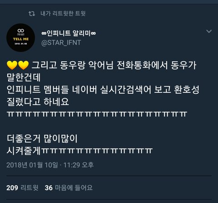Click the long ㅠㅠㅠ crying line
The width and height of the screenshot is (218, 203).
pyautogui.click(x=97, y=114)
